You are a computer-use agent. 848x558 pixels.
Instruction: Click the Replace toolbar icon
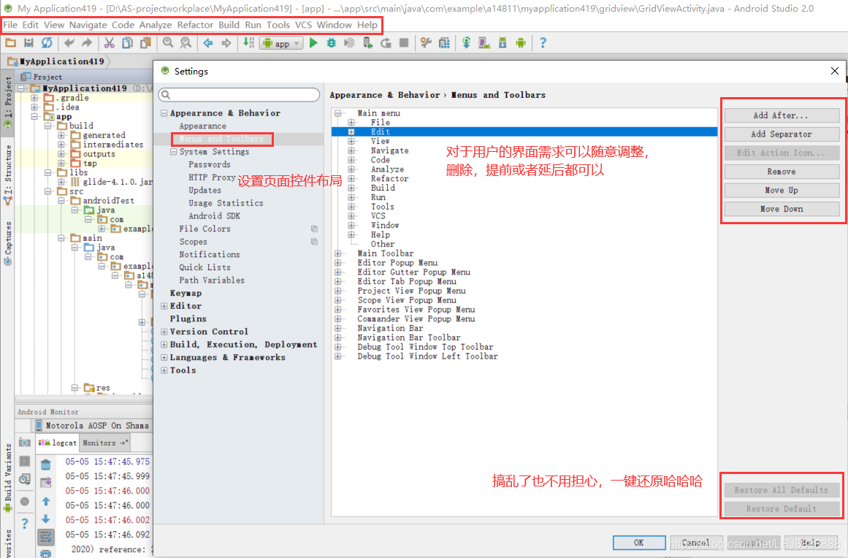coord(186,43)
